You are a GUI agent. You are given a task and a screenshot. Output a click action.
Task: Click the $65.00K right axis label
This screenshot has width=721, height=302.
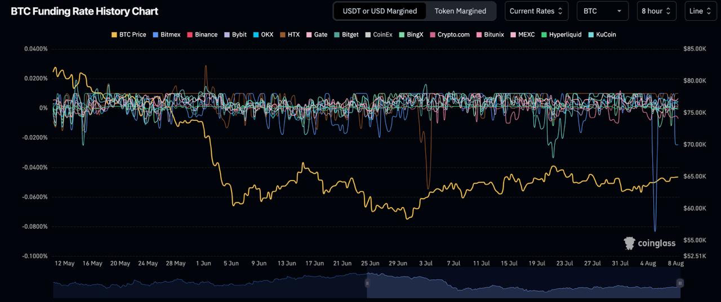click(695, 176)
